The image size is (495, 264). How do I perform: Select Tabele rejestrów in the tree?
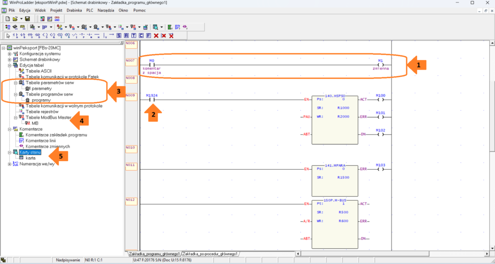(x=42, y=112)
